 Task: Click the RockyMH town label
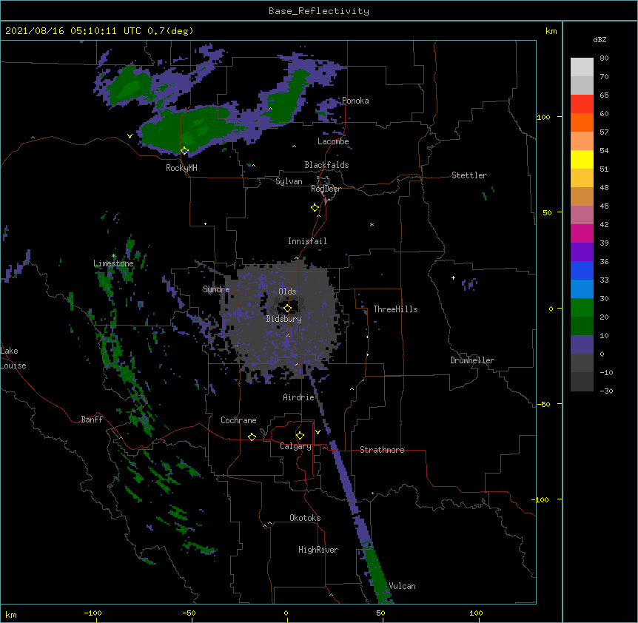coord(181,167)
